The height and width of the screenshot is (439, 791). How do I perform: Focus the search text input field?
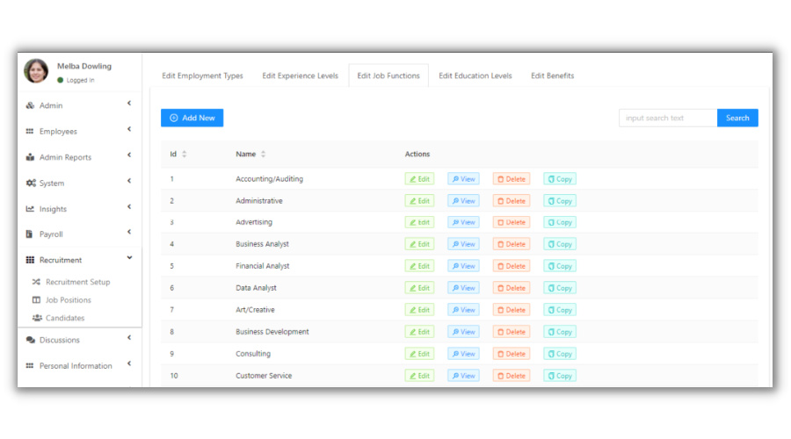pyautogui.click(x=667, y=118)
